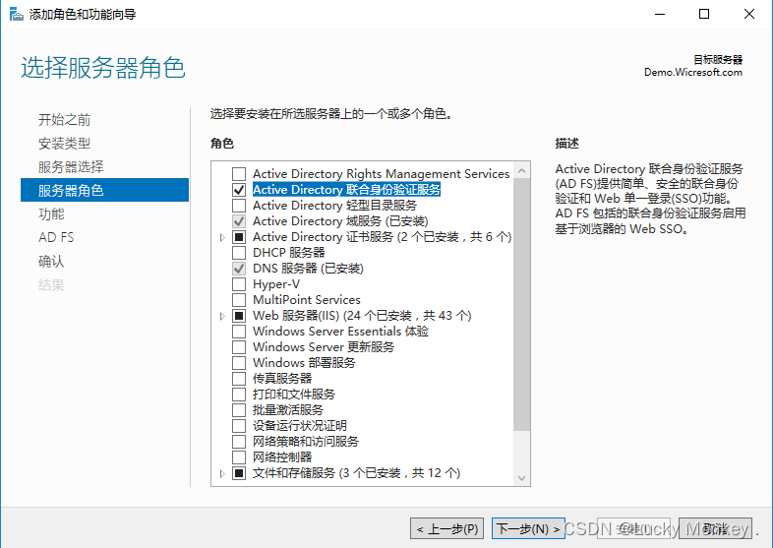Check the 传真服务器 checkbox
Image resolution: width=773 pixels, height=548 pixels.
pos(239,379)
